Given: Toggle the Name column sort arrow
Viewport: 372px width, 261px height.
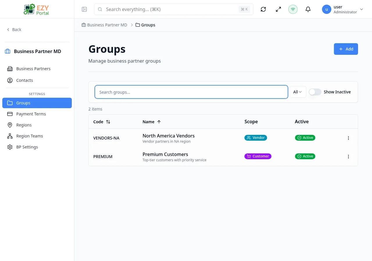Looking at the screenshot, I should pos(159,122).
